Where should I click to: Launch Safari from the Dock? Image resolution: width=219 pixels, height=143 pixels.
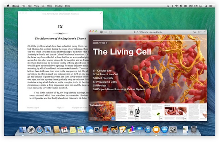tap(39, 130)
